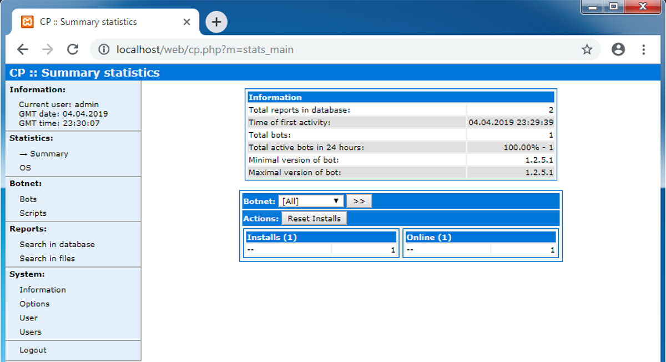Go forward with the browser forward arrow
Viewport: 666px width, 362px height.
(48, 49)
